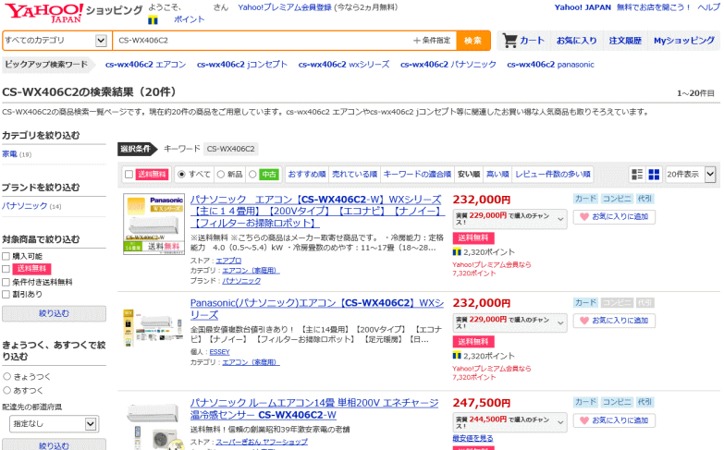Viewport: 724px width, 450px height.
Task: Open the 指定なし prefecture dropdown
Action: click(x=54, y=424)
